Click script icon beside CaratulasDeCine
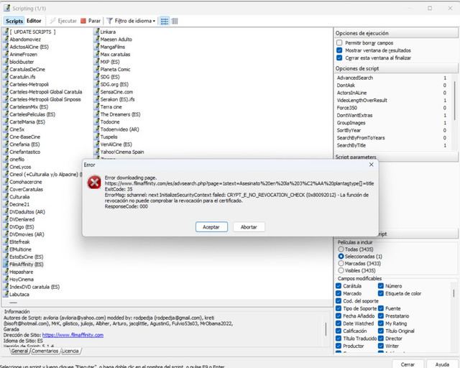460x368 pixels. coord(6,69)
